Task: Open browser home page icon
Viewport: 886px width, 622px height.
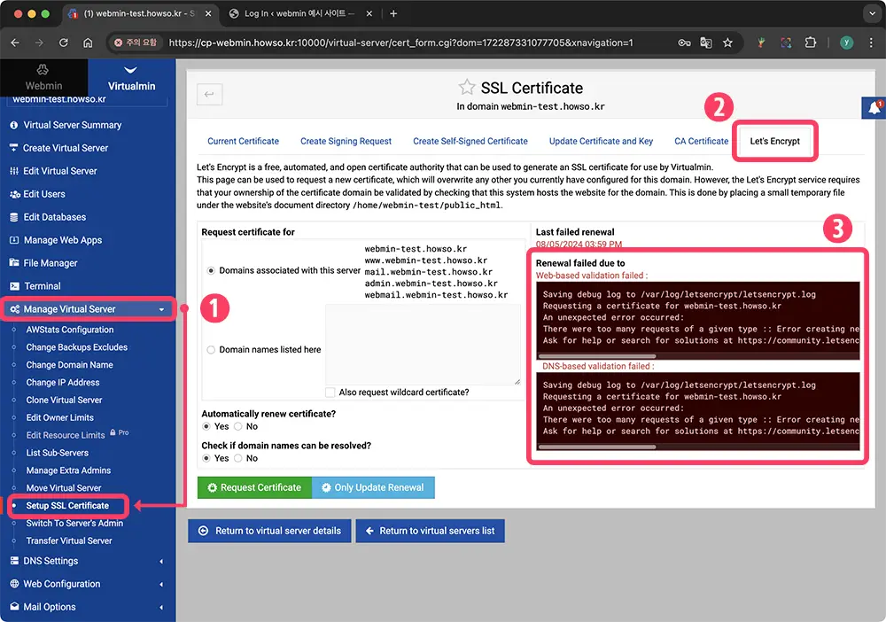Action: [x=88, y=43]
